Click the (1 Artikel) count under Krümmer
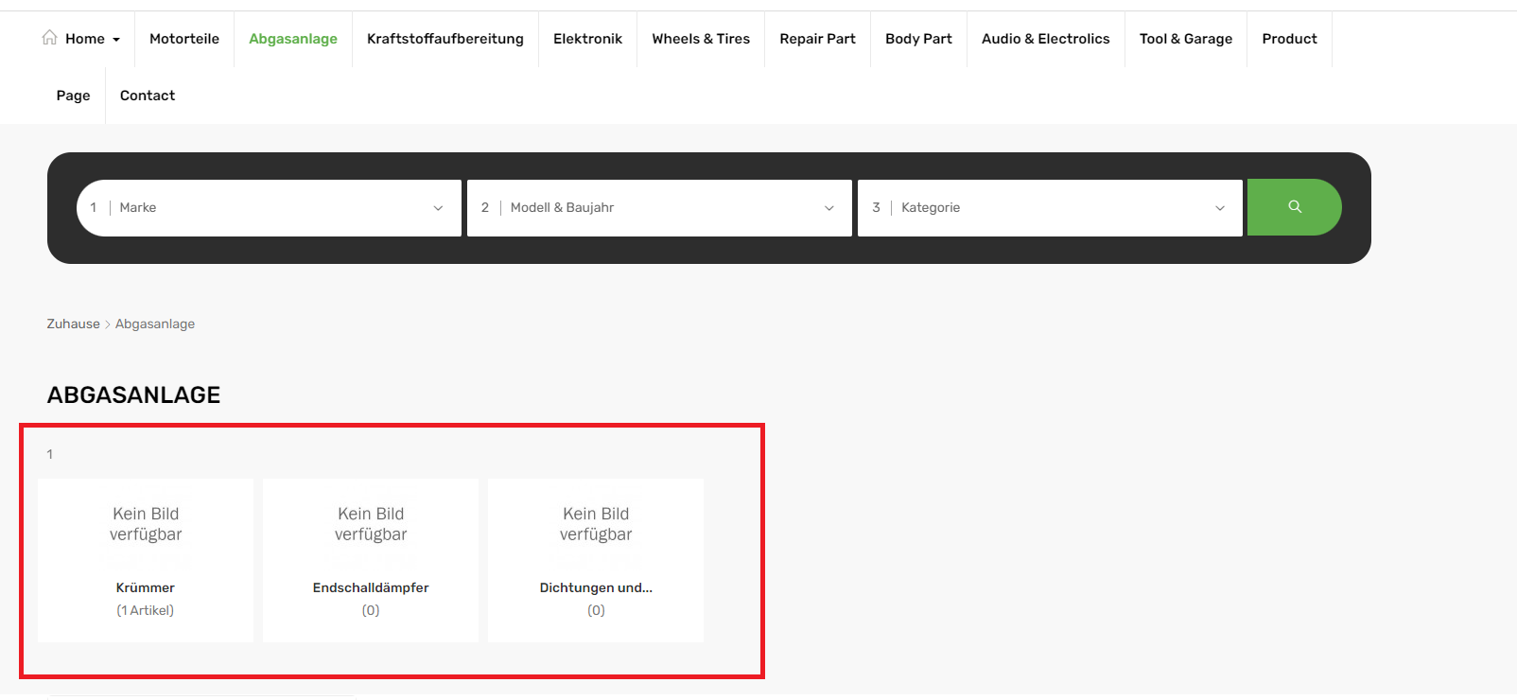Viewport: 1517px width, 700px height. [146, 610]
